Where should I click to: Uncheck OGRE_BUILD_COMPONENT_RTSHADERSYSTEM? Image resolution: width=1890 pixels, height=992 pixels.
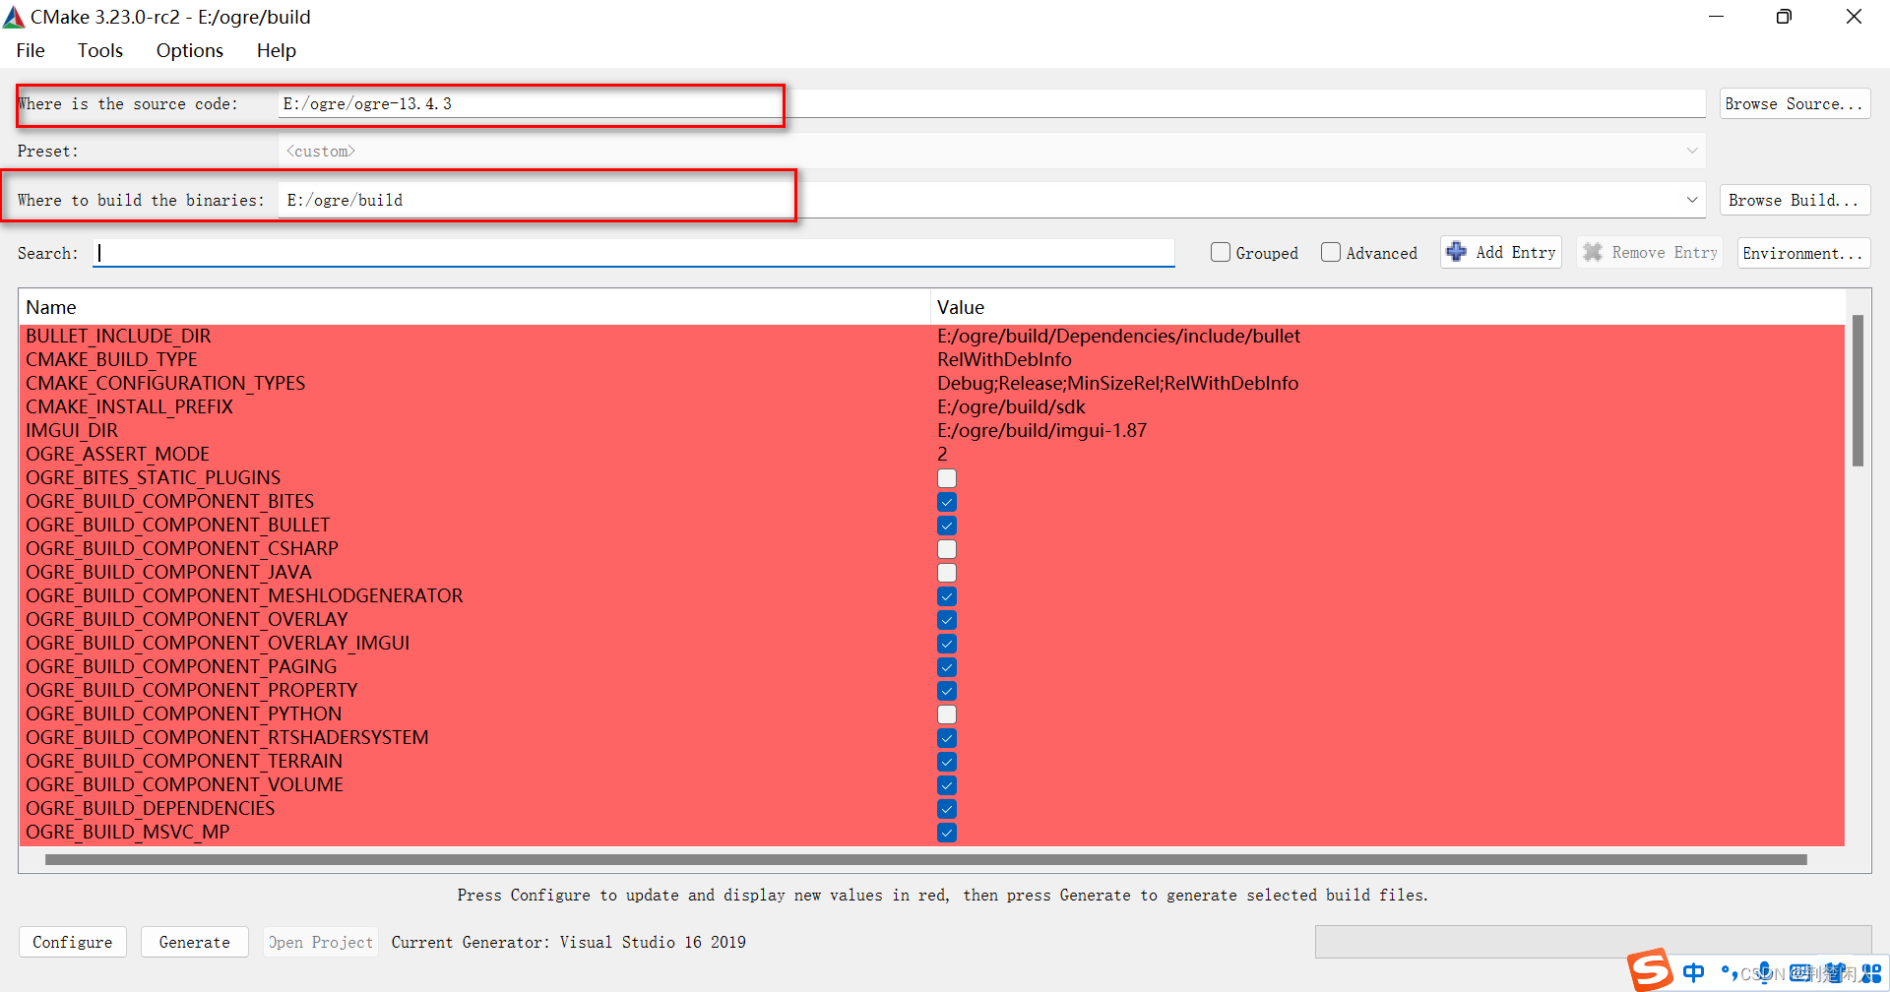(947, 738)
